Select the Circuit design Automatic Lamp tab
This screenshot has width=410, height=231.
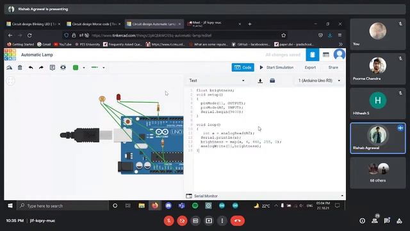pyautogui.click(x=154, y=24)
